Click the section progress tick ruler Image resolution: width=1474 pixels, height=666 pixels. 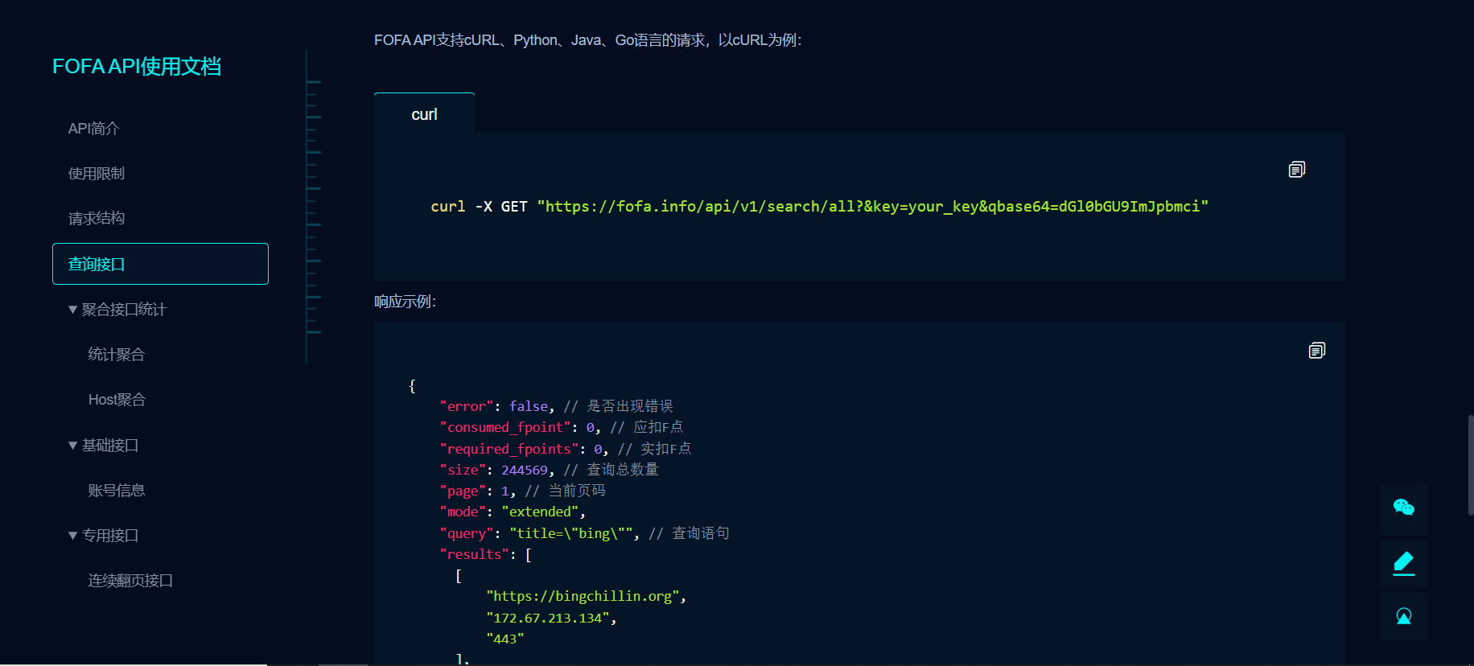pyautogui.click(x=313, y=207)
